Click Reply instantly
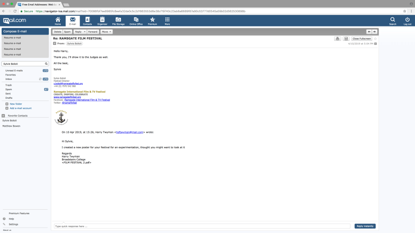The height and width of the screenshot is (233, 415). pos(365,226)
